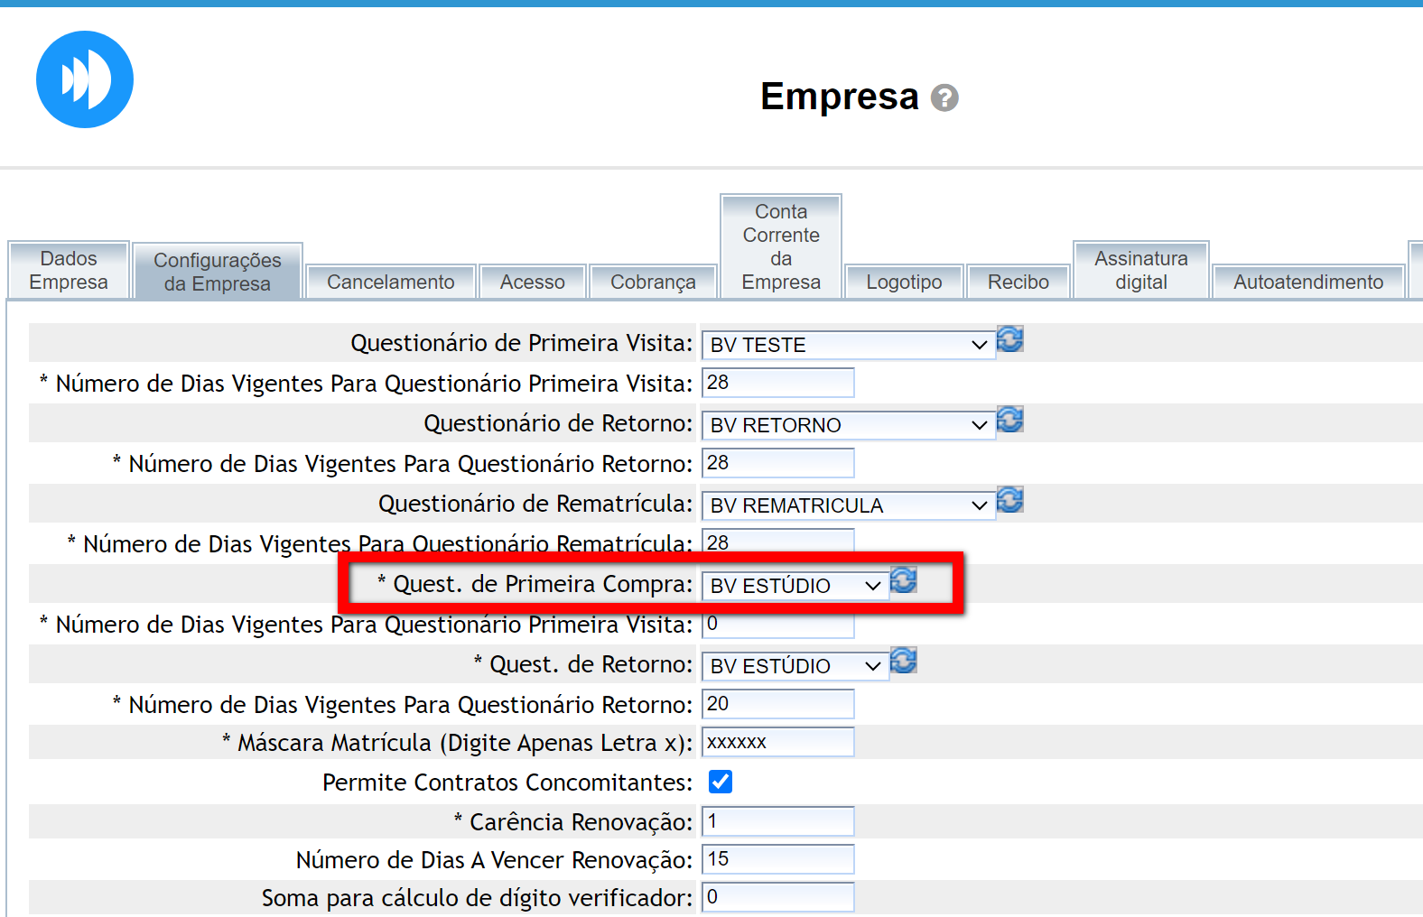This screenshot has width=1423, height=917.
Task: Open Quest. de Primeira Compra dropdown
Action: pyautogui.click(x=795, y=586)
